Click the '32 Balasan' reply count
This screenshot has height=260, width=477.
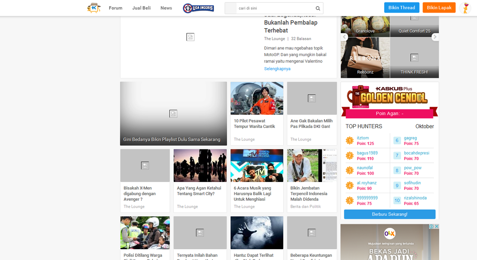[301, 39]
